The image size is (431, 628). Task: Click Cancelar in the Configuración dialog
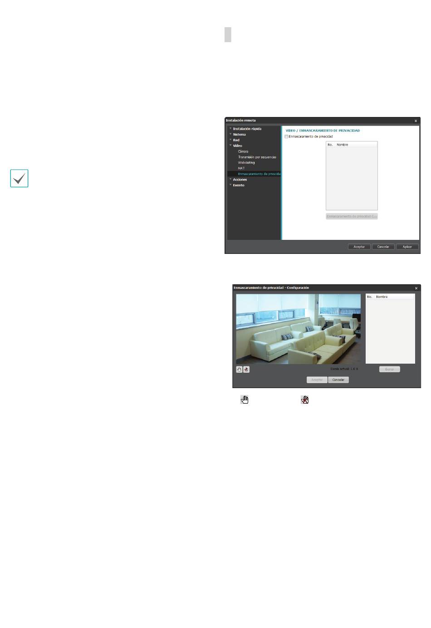[338, 380]
